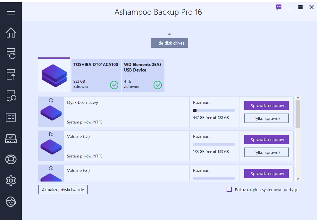Click 'Sprawdź i napraw' for drive C:
This screenshot has height=220, width=317.
(x=266, y=106)
